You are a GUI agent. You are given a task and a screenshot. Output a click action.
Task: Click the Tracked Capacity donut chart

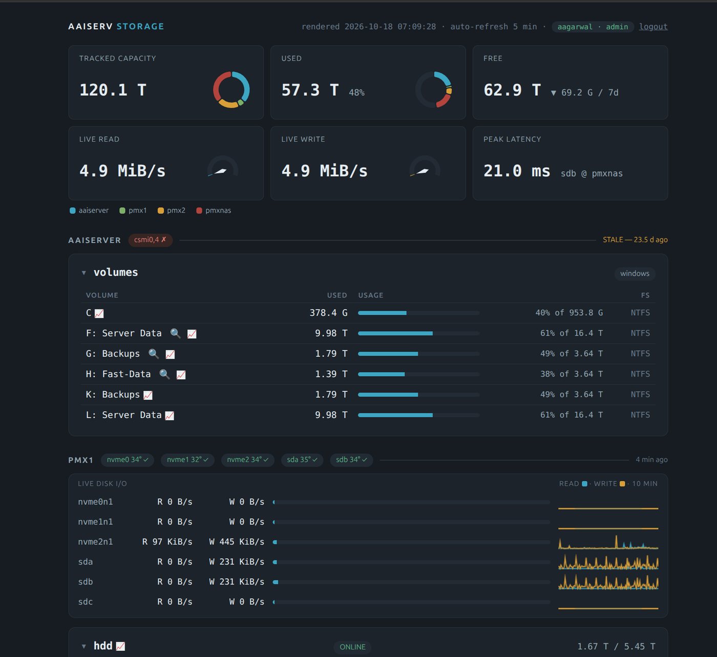231,89
